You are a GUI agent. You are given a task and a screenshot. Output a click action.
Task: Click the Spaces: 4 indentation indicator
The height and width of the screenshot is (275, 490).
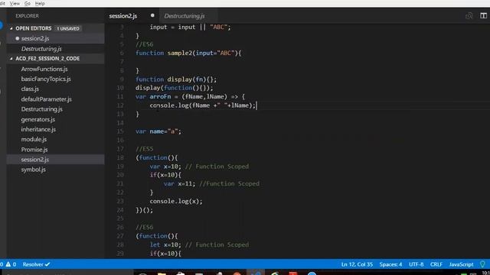tap(390, 264)
